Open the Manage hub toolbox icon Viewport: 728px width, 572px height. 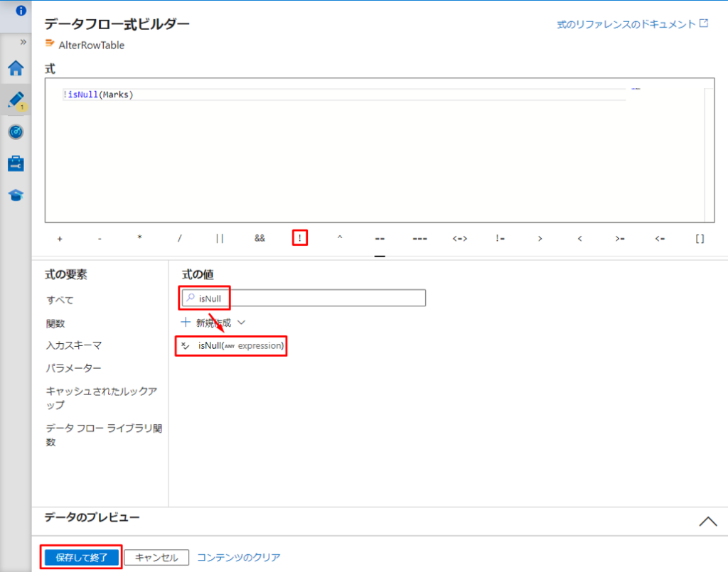click(16, 163)
